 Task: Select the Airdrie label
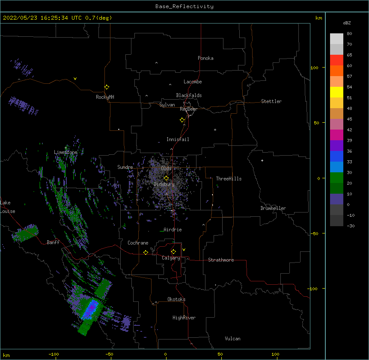tap(173, 230)
